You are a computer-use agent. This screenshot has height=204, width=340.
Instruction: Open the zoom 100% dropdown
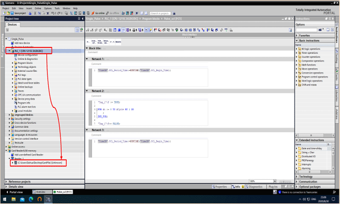(275, 181)
